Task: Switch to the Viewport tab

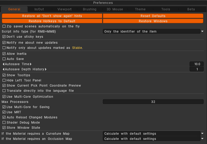Action: [x=65, y=9]
